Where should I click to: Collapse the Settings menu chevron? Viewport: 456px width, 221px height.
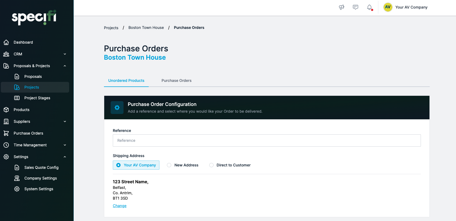(65, 157)
